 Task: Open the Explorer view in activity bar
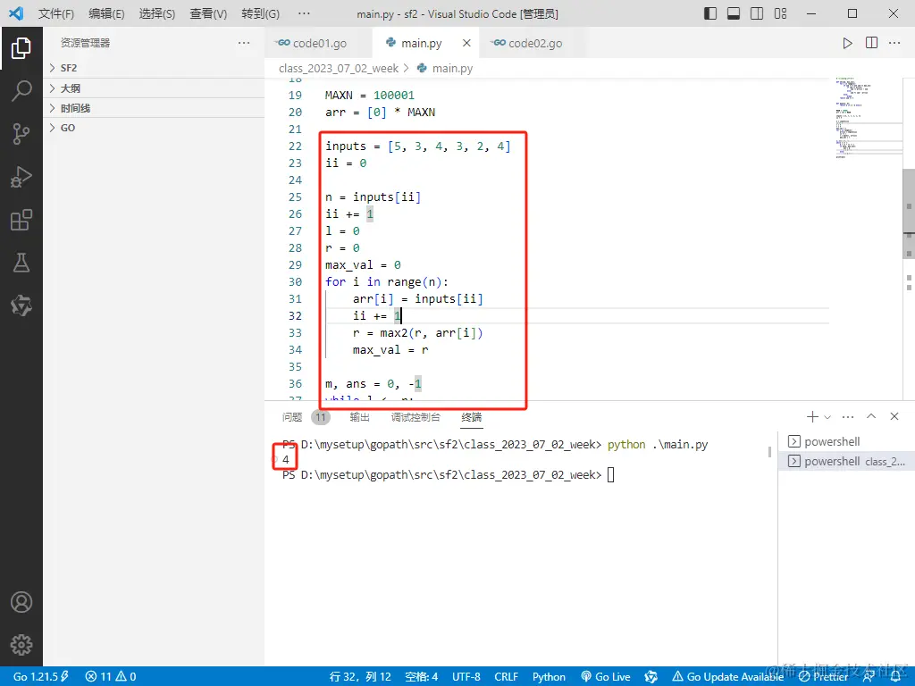click(21, 48)
